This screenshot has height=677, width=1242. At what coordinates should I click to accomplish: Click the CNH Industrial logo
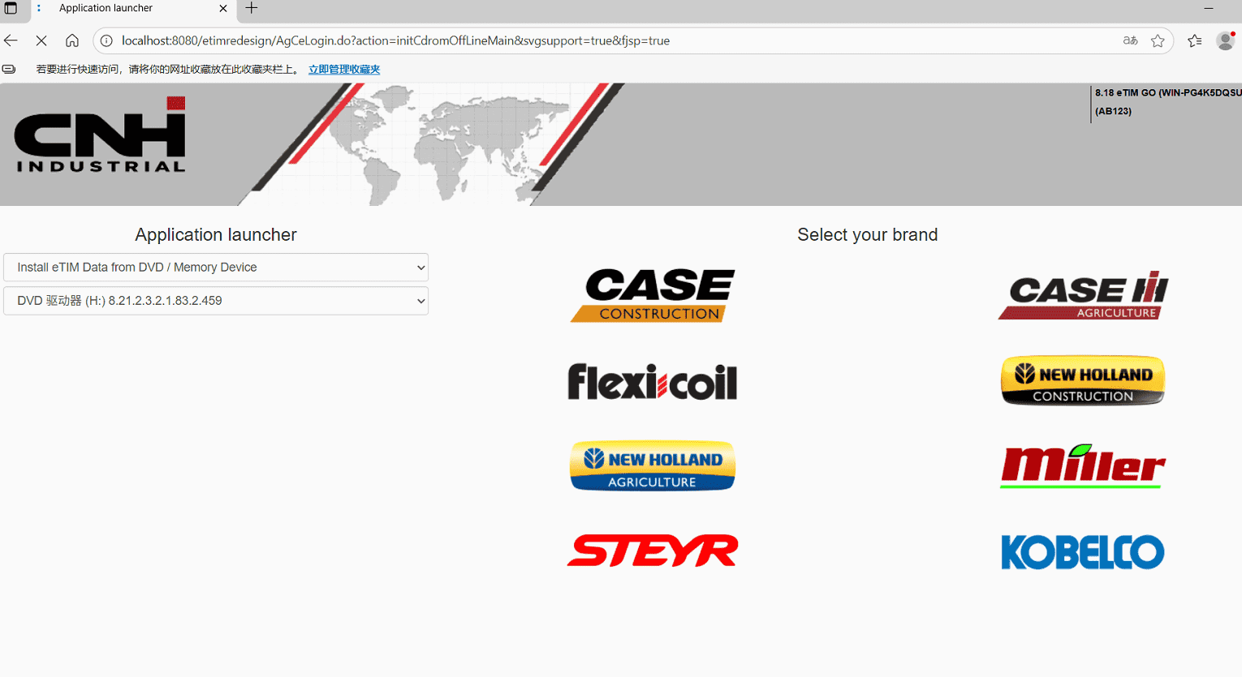101,135
